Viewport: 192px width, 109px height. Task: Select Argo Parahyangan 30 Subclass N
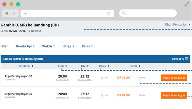18,95
